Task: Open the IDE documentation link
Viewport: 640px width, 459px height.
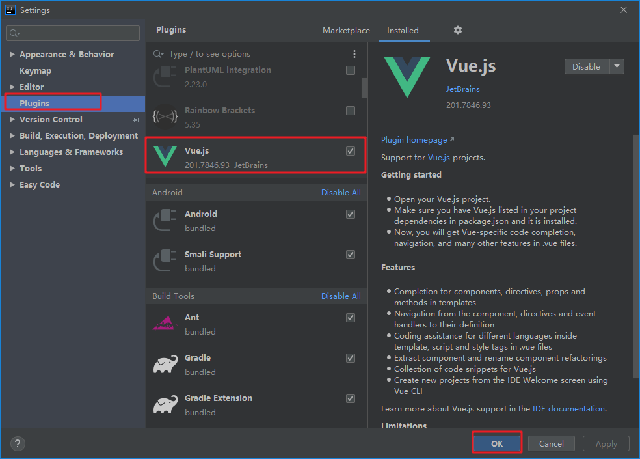Action: tap(568, 409)
